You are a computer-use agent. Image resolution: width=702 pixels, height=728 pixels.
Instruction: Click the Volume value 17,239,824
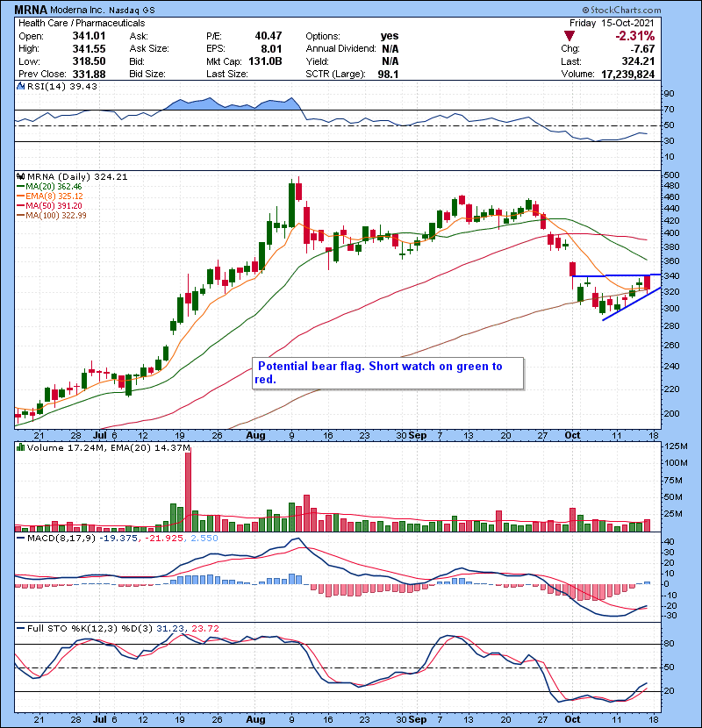pos(627,74)
